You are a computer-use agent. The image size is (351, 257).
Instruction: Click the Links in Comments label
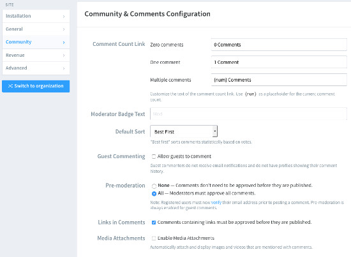coord(121,222)
